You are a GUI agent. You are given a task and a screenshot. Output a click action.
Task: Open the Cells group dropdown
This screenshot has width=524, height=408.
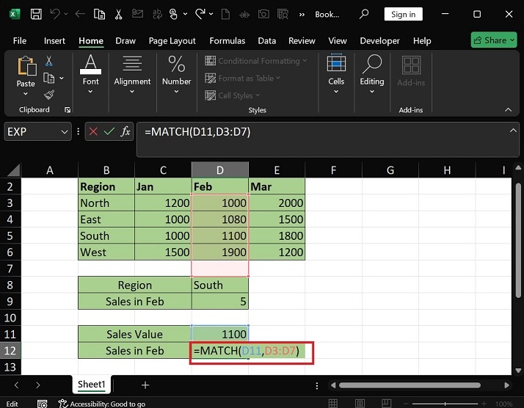point(336,91)
